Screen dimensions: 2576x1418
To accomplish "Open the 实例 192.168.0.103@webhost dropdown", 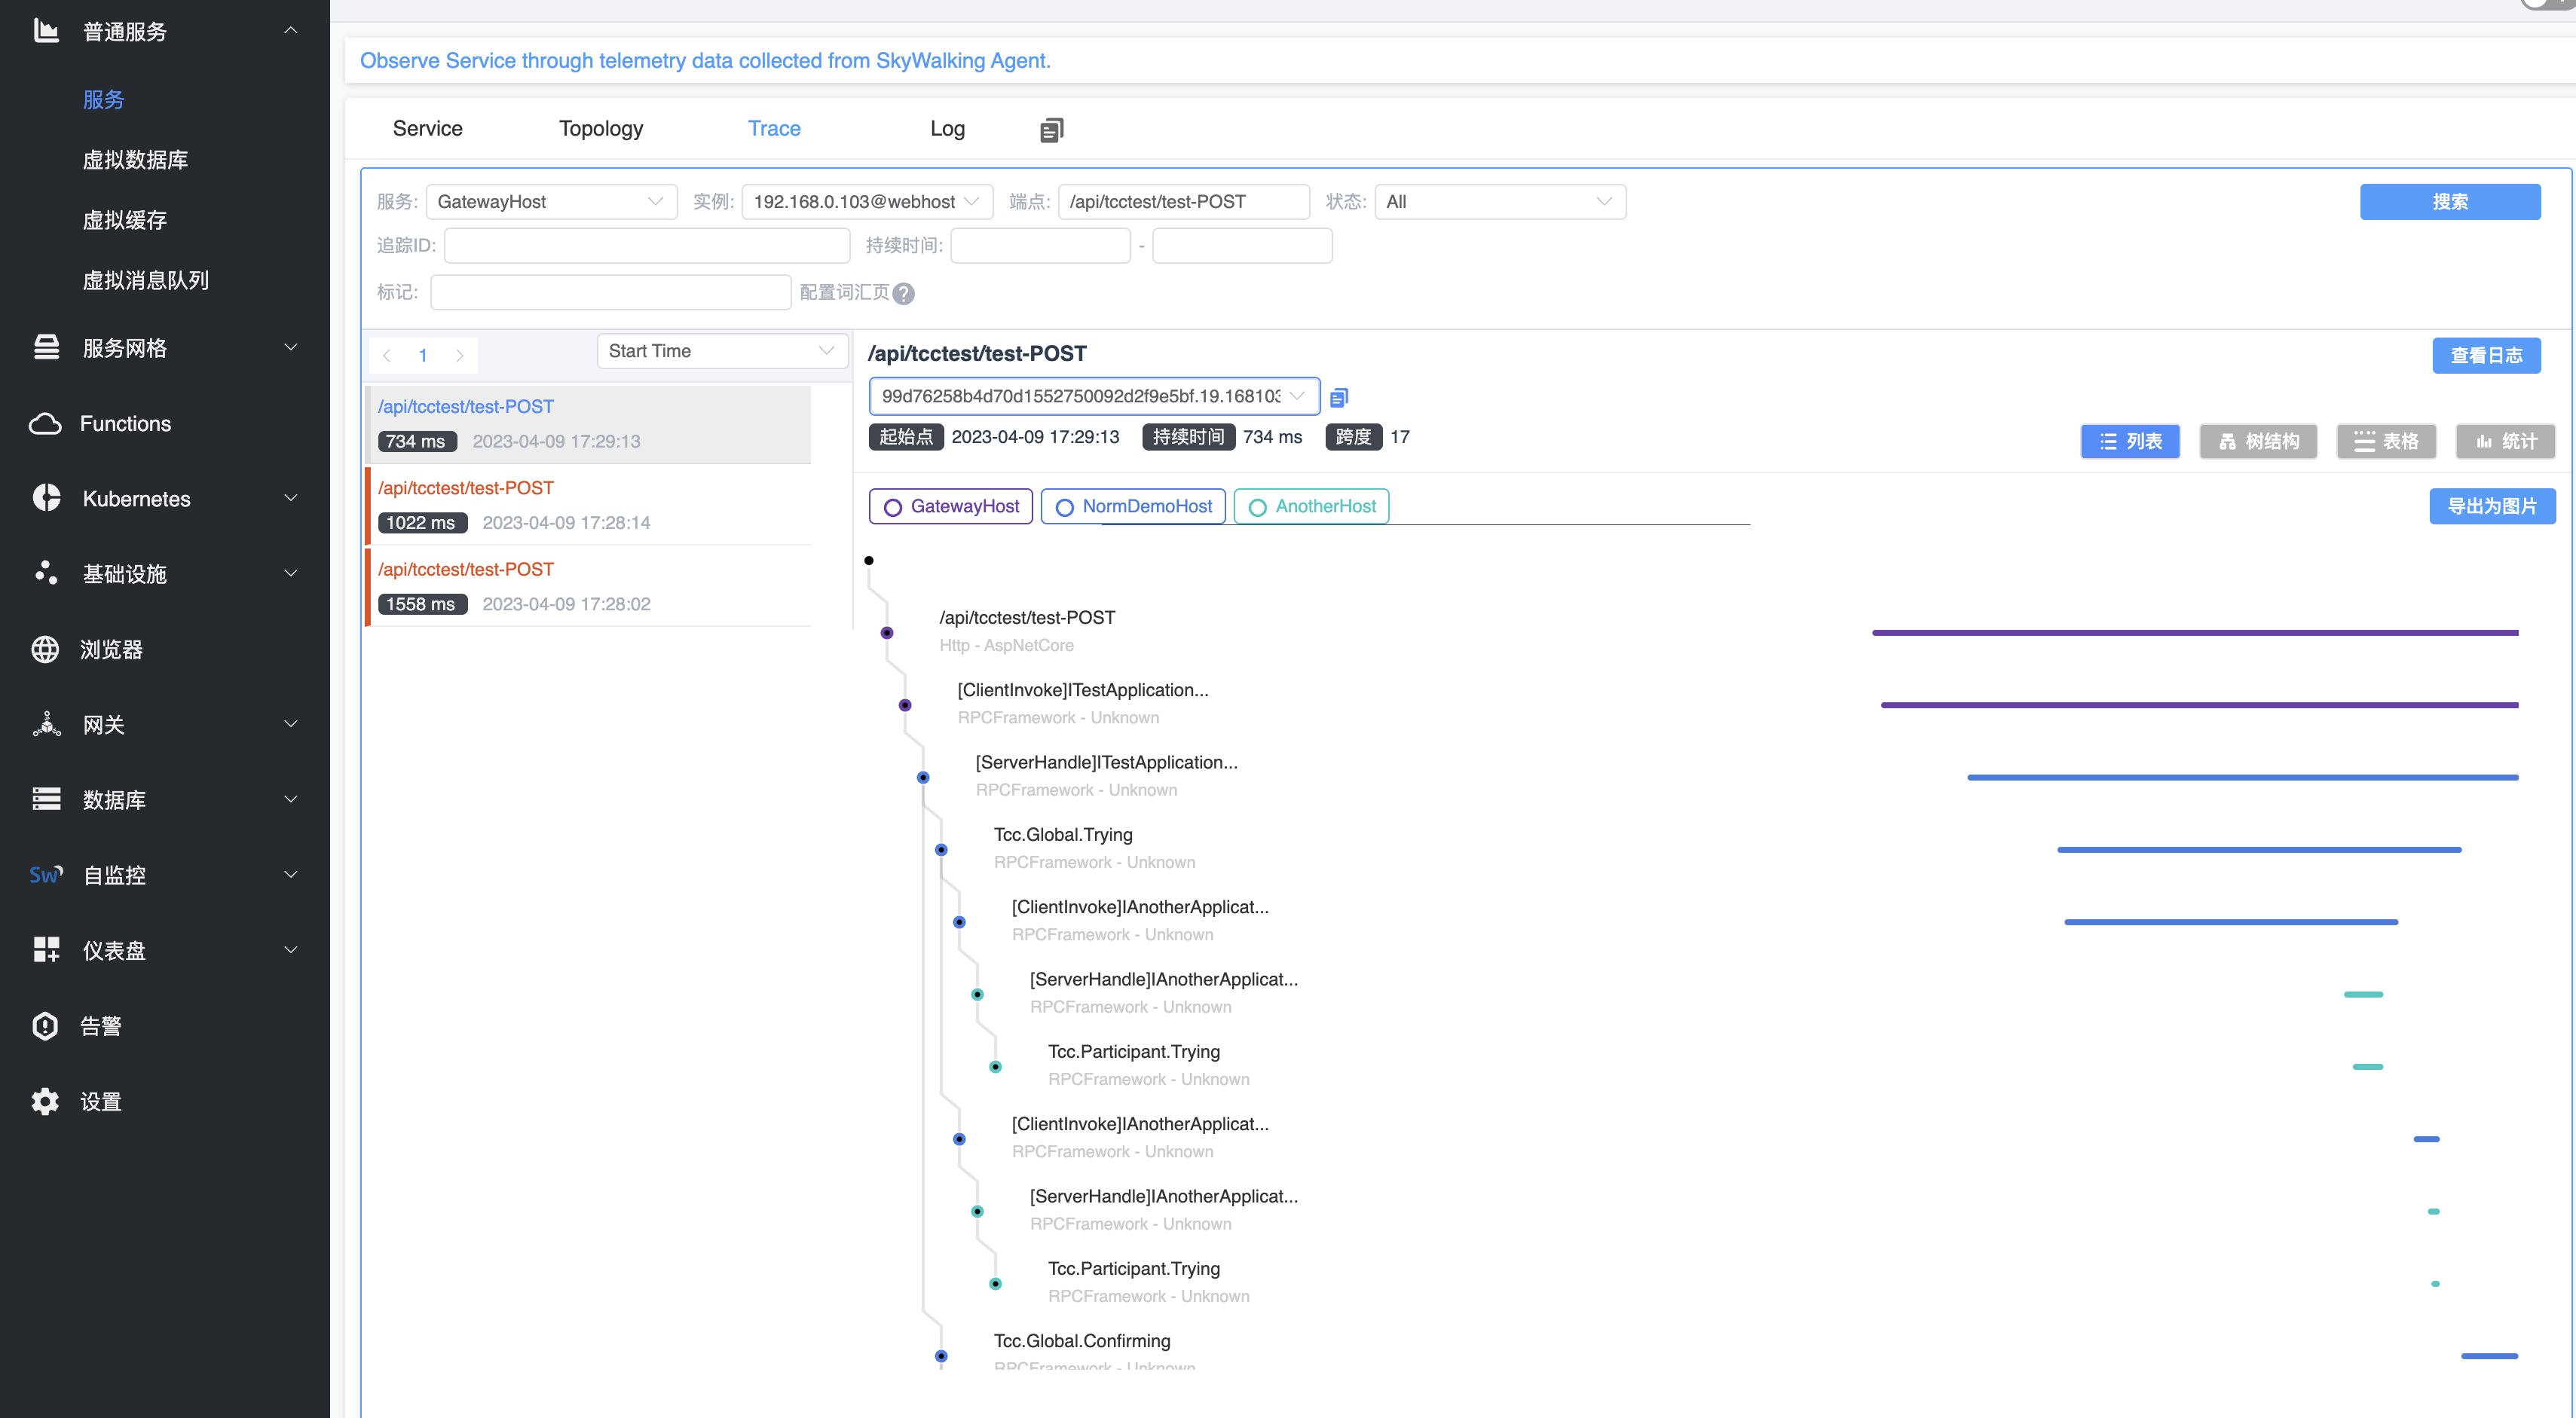I will pos(867,202).
